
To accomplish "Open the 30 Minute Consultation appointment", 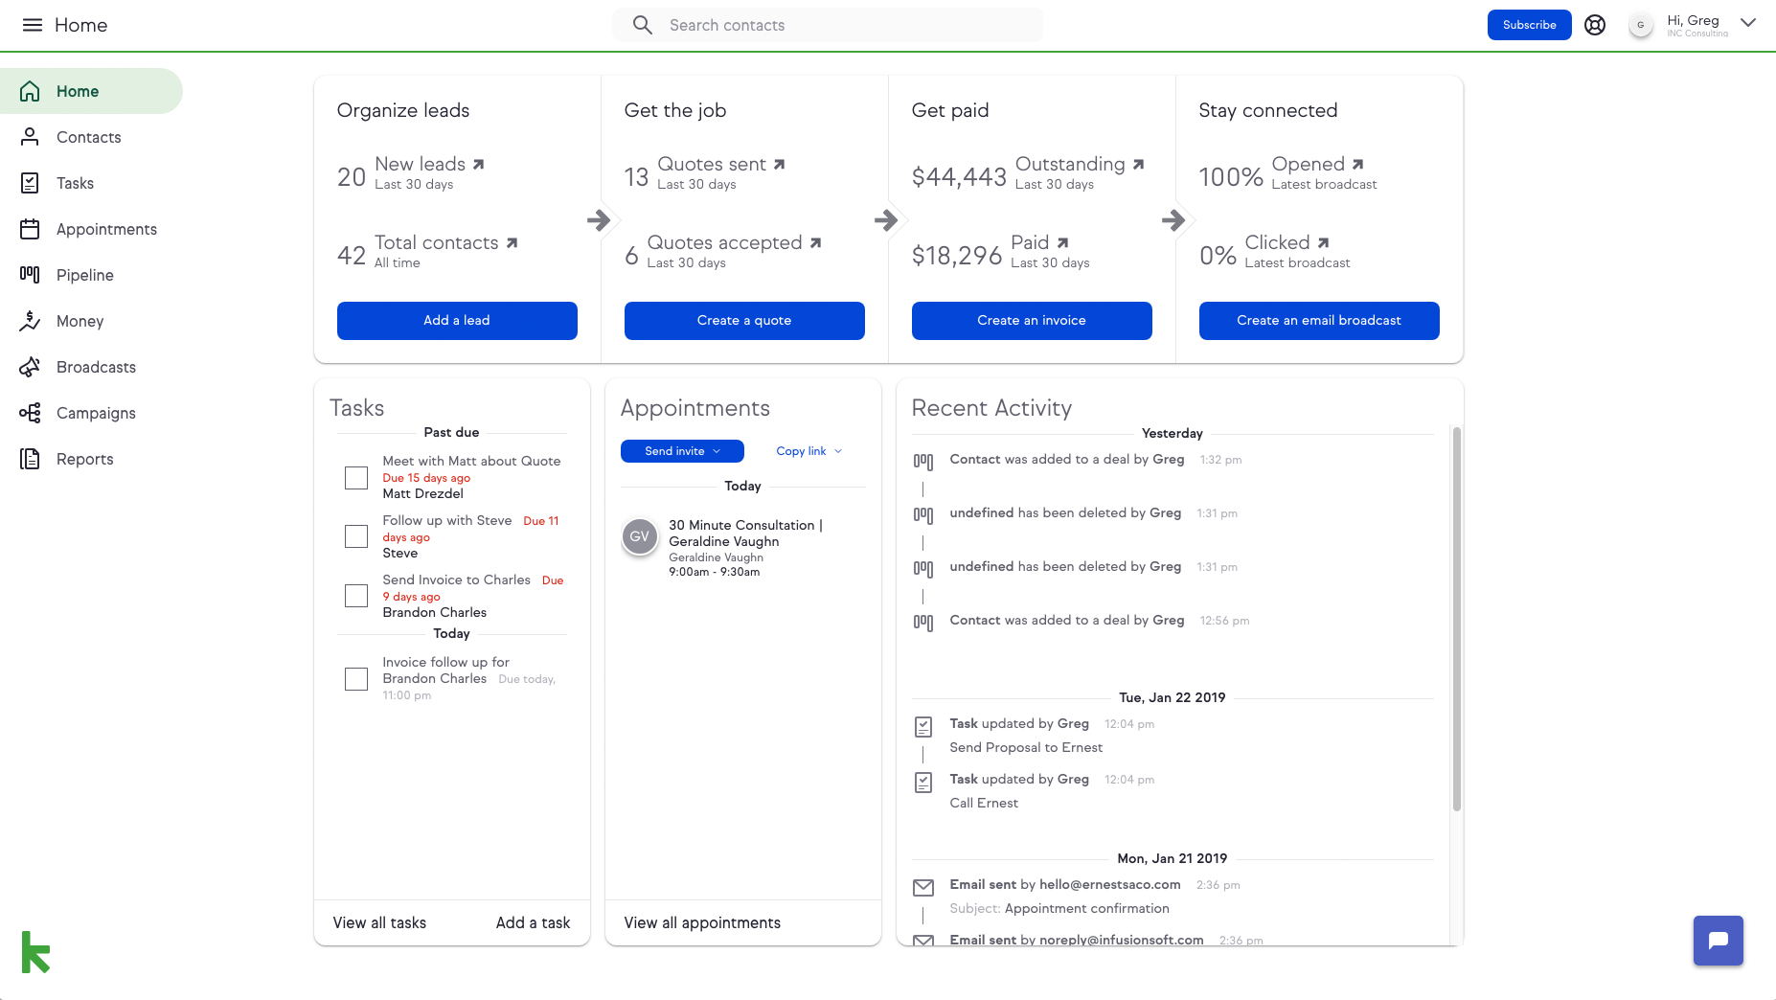I will tap(745, 534).
